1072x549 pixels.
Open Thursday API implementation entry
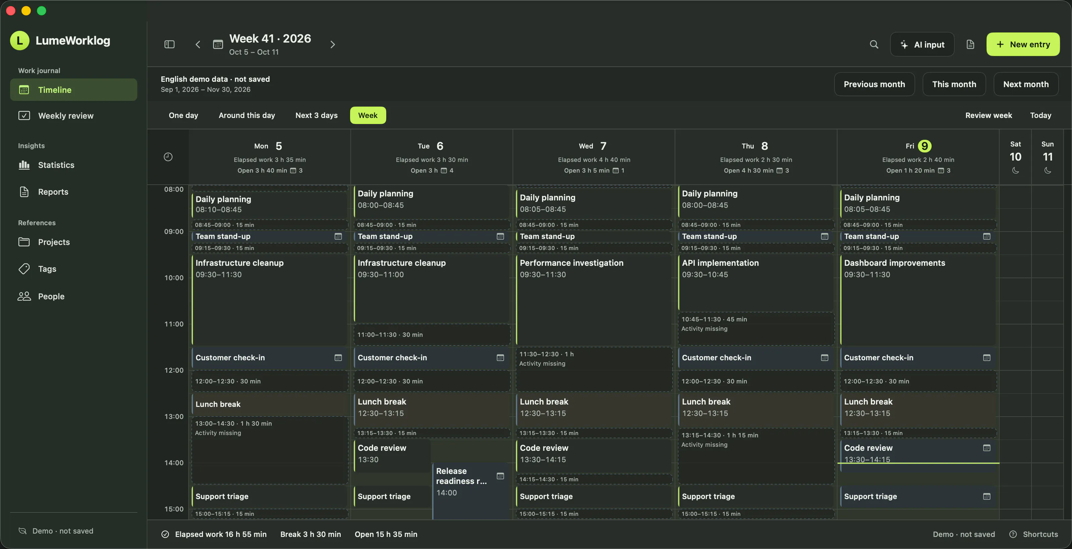pos(756,283)
